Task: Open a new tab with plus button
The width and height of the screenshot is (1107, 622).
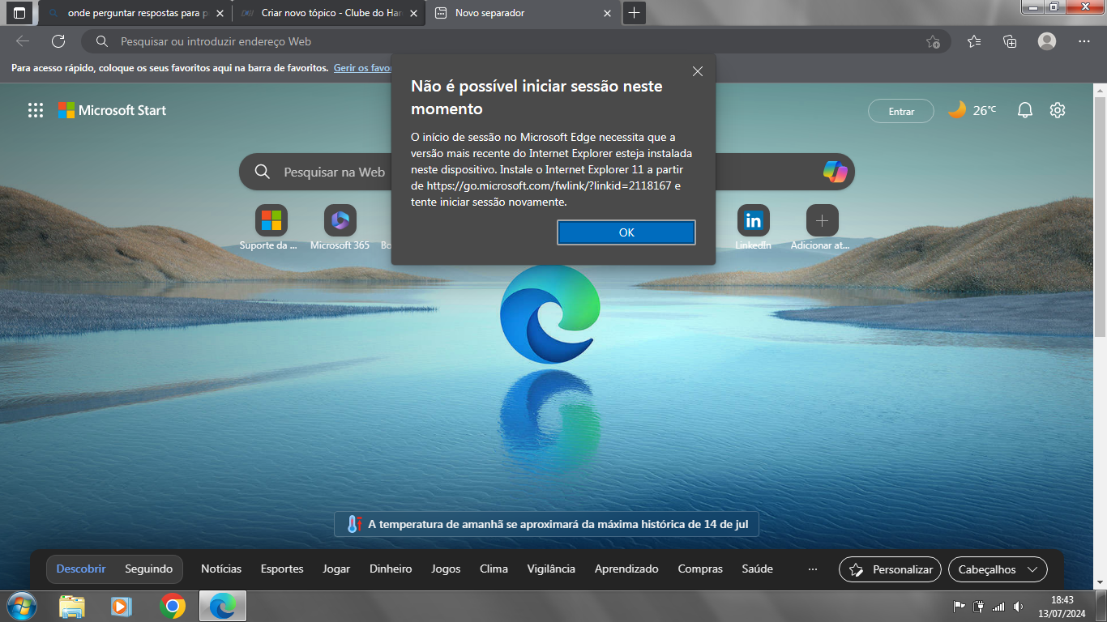Action: click(x=635, y=13)
